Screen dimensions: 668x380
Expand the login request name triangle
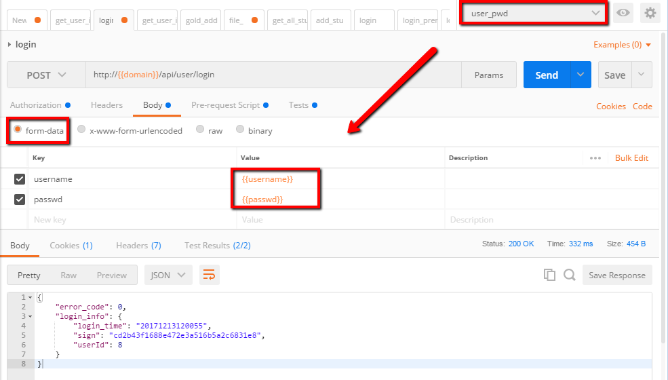pyautogui.click(x=9, y=44)
